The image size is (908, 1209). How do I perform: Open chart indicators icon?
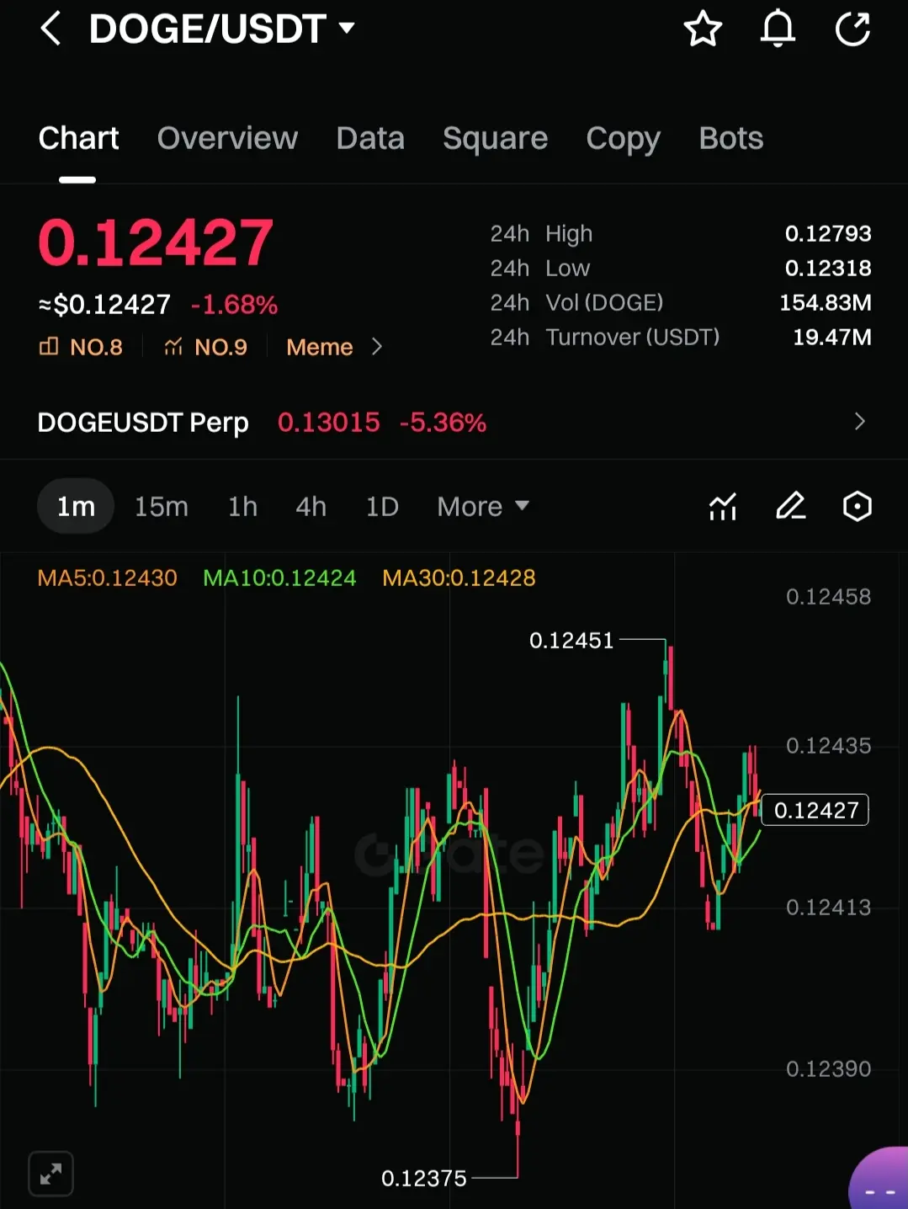[x=723, y=506]
